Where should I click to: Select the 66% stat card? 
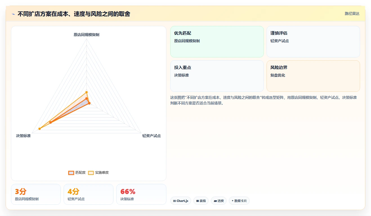pos(141,194)
